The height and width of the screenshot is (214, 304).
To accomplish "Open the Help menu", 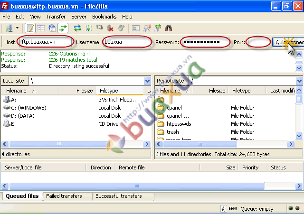I will click(127, 17).
